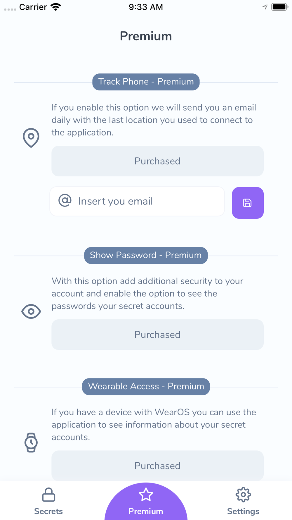Screen dimensions: 292x520
Task: Tap the @ symbol in email field
Action: point(65,201)
